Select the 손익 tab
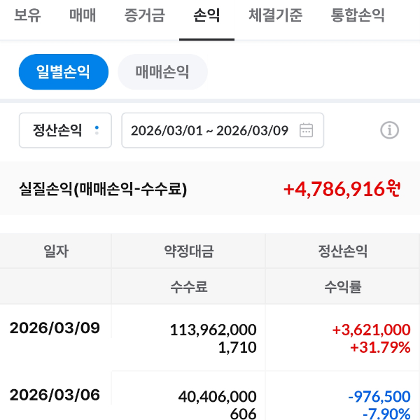 tap(206, 15)
